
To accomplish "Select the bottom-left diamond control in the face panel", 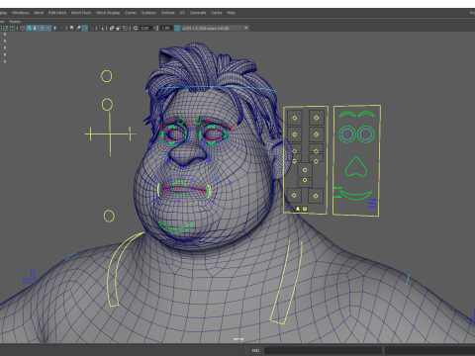I will [x=294, y=196].
